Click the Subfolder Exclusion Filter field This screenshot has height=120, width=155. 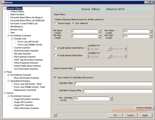(118, 91)
